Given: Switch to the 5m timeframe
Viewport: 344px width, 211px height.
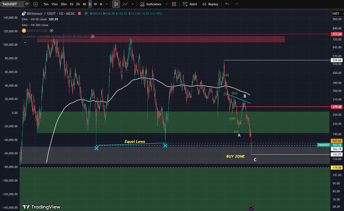Looking at the screenshot, I should pyautogui.click(x=46, y=4).
